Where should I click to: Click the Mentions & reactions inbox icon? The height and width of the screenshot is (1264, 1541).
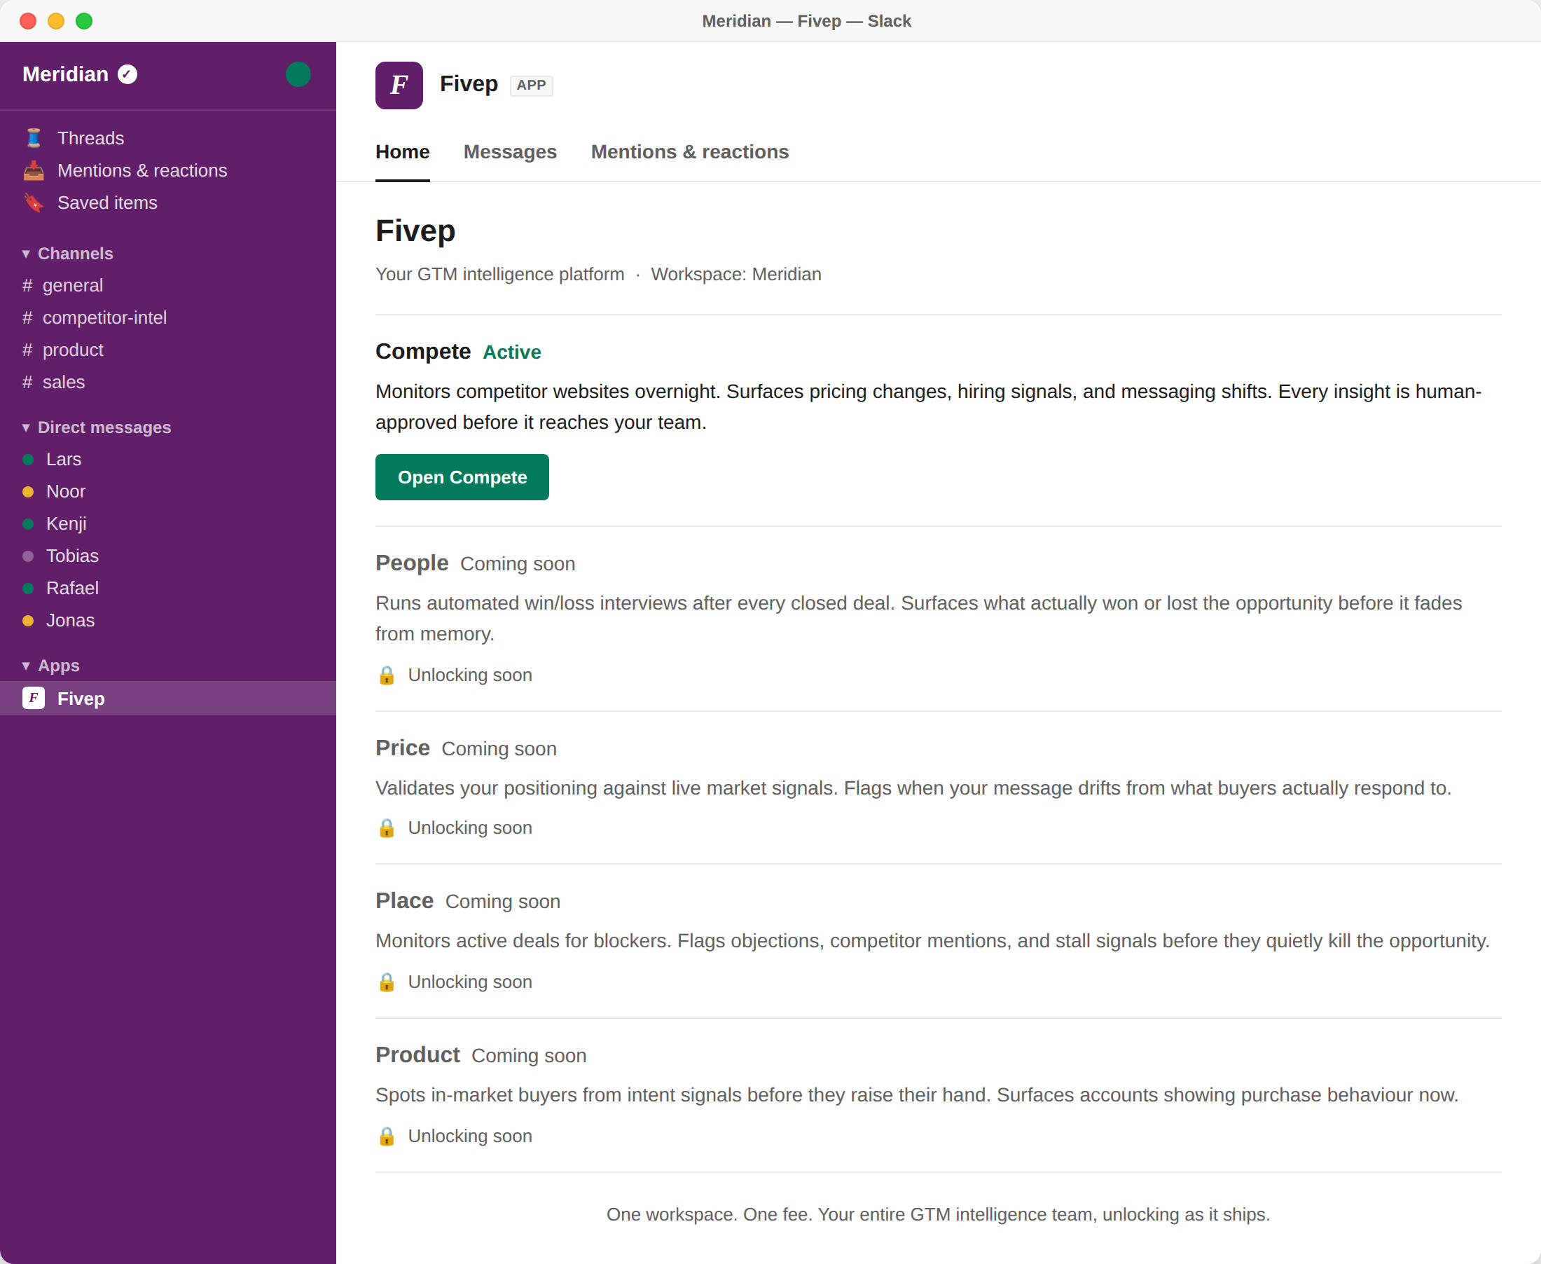tap(34, 170)
